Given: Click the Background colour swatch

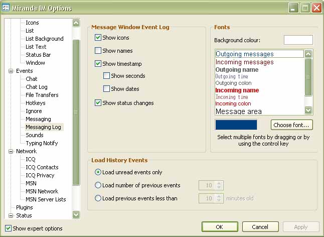Looking at the screenshot, I should [298, 40].
